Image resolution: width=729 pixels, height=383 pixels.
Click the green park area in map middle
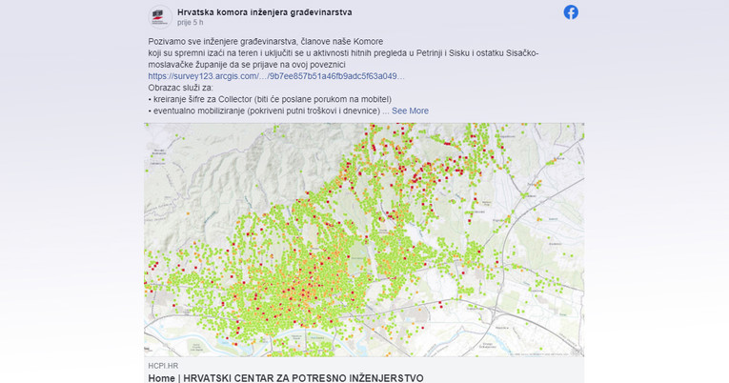tap(357, 259)
